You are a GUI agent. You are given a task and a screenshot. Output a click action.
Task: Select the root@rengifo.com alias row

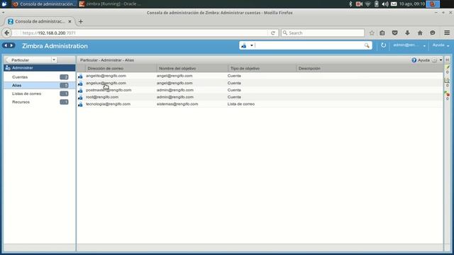tap(260, 97)
